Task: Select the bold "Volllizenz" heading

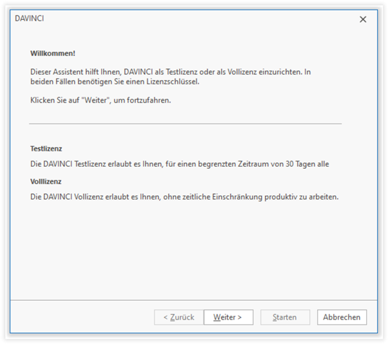Action: point(46,182)
